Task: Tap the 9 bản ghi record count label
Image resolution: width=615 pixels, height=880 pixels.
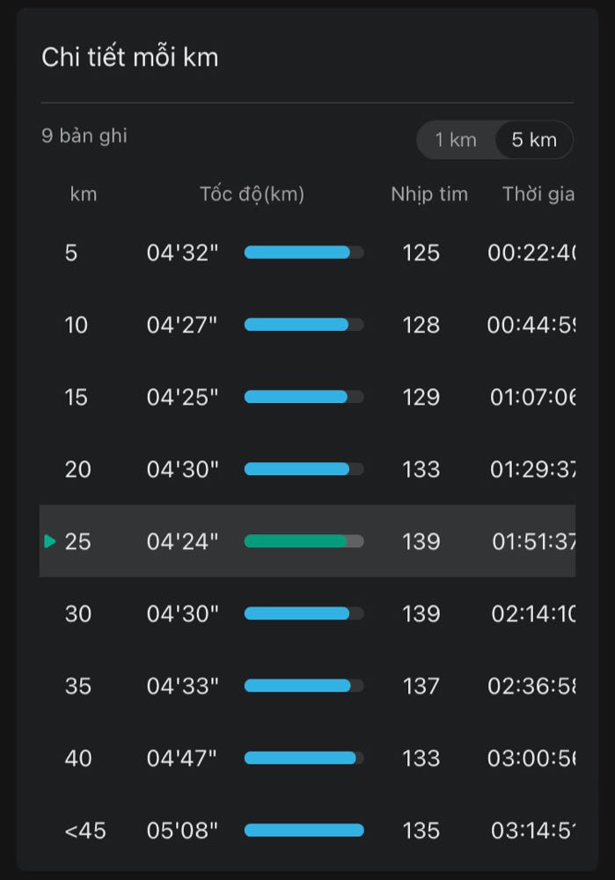Action: click(84, 136)
